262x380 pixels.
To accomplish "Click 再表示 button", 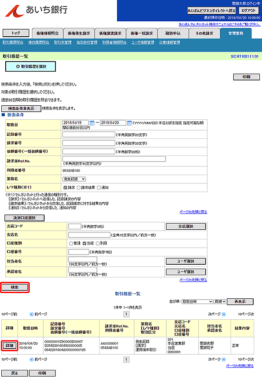I will [x=240, y=301].
